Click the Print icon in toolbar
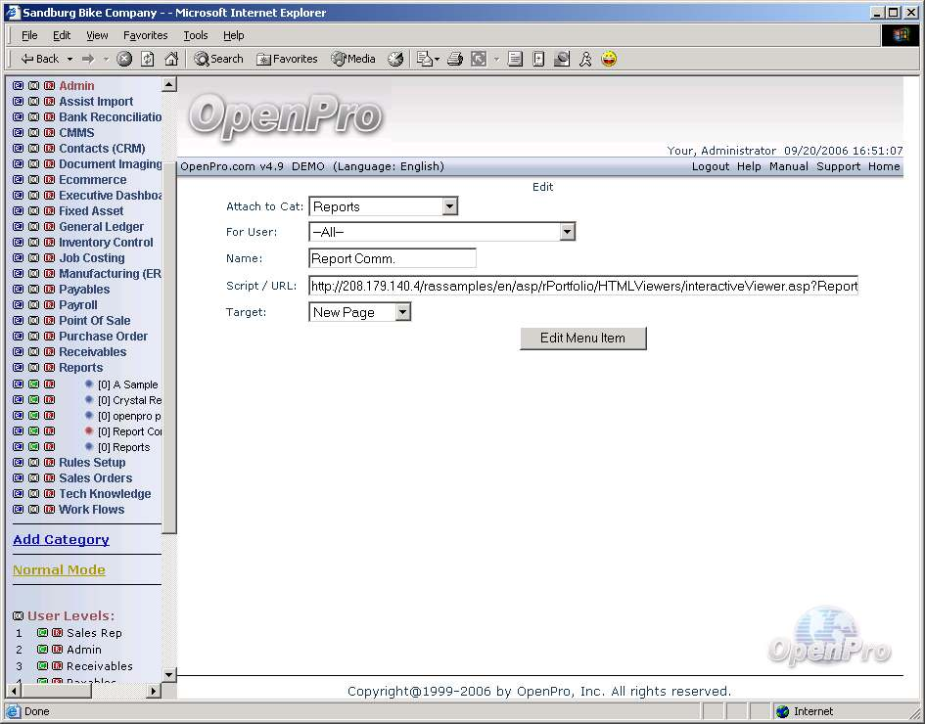This screenshot has height=724, width=925. click(x=454, y=59)
